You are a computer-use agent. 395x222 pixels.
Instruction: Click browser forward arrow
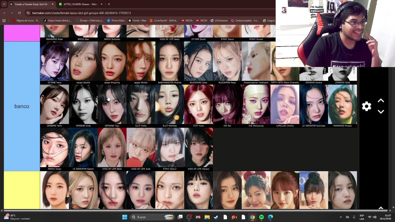pyautogui.click(x=12, y=13)
